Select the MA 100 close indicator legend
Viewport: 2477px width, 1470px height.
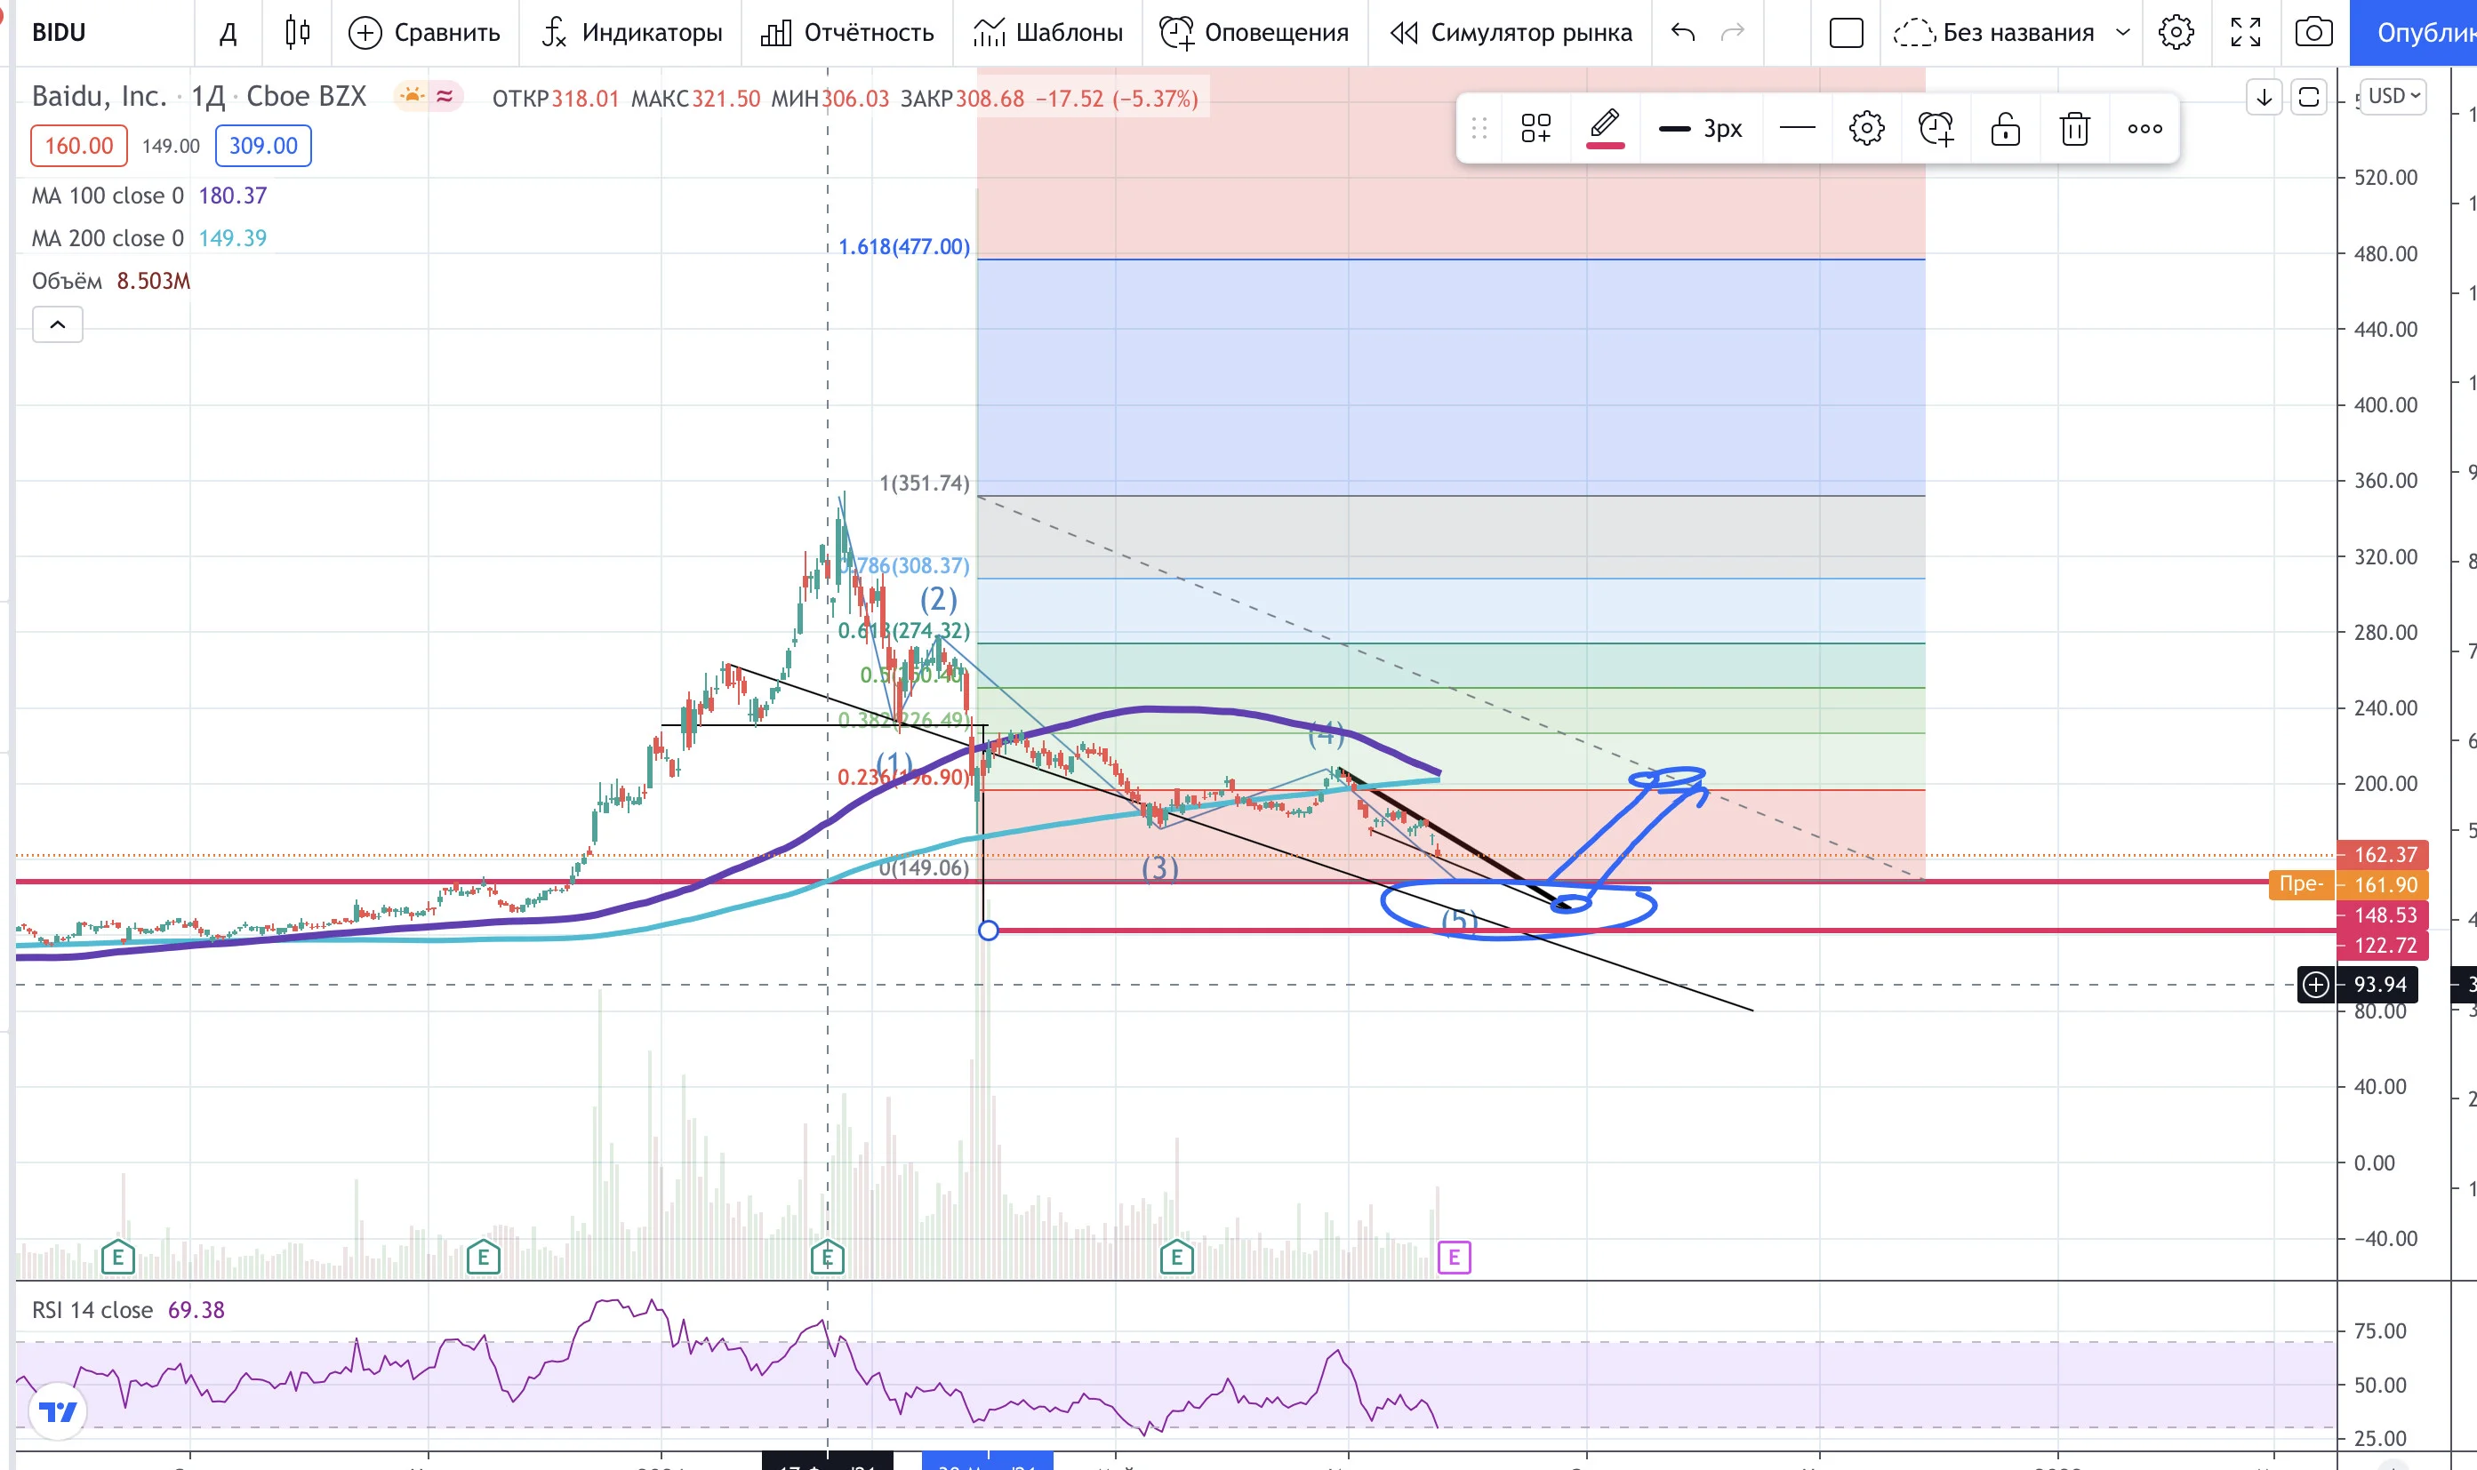(x=108, y=196)
